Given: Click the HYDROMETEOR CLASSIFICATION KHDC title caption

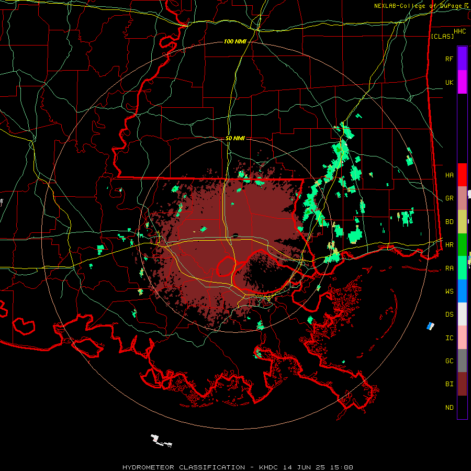Looking at the screenshot, I should pyautogui.click(x=238, y=467).
